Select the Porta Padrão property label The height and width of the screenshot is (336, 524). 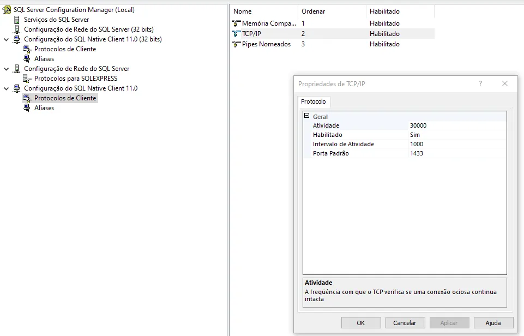point(331,153)
